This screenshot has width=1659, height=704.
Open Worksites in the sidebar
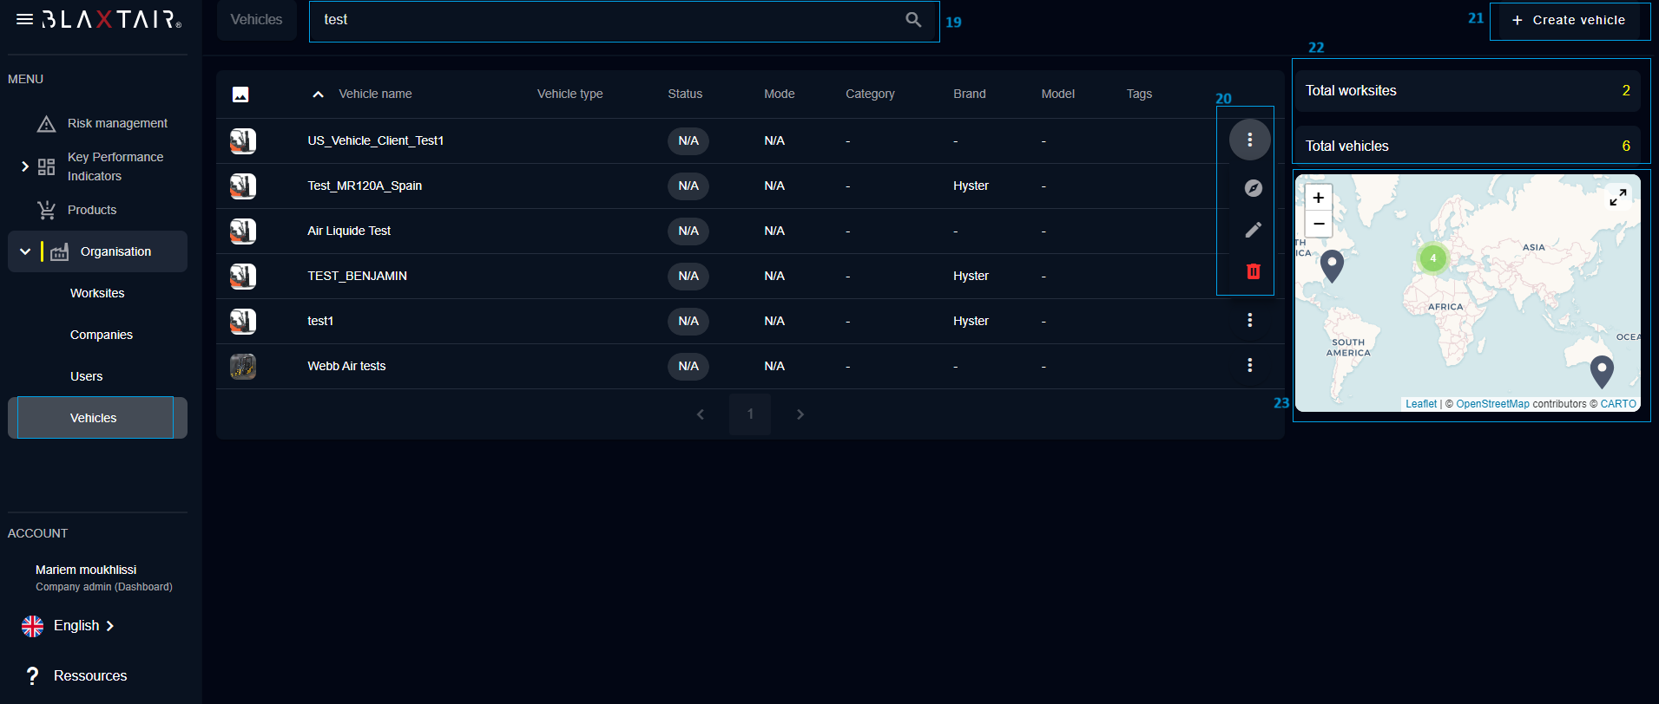97,293
